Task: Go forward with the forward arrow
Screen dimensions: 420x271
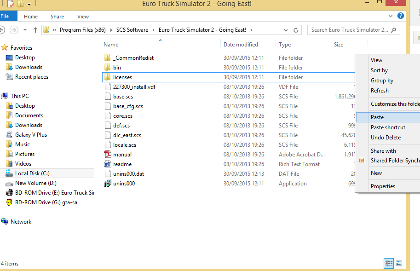Action: click(x=14, y=30)
